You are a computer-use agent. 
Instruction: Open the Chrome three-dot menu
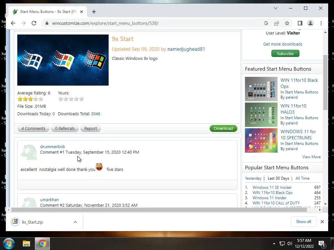pyautogui.click(x=321, y=23)
